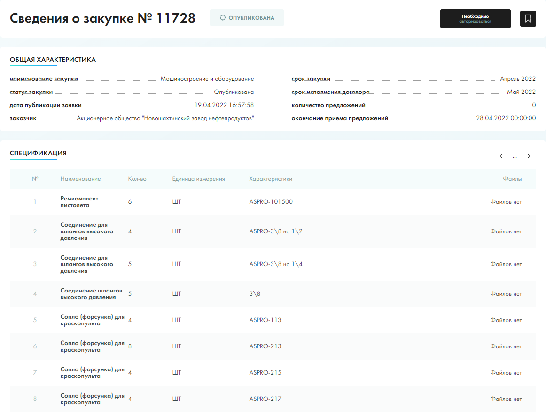Click the 'Опубликована' status badge
The image size is (546, 415).
point(247,18)
